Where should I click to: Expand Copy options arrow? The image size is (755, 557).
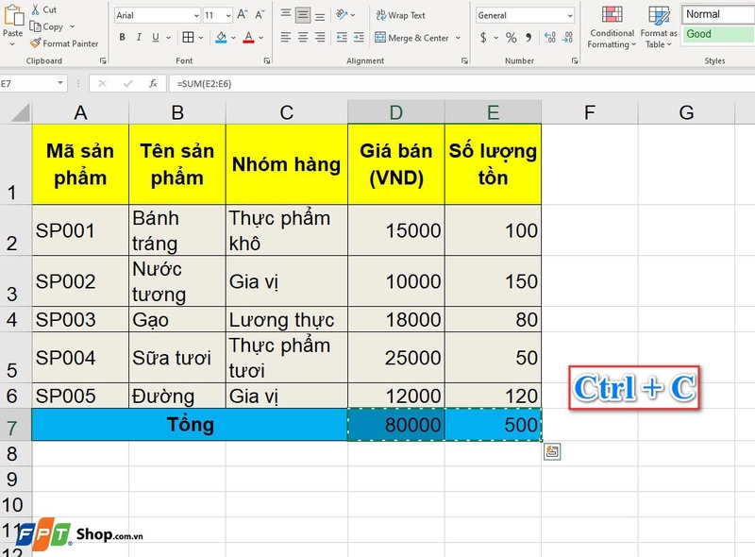(x=73, y=26)
